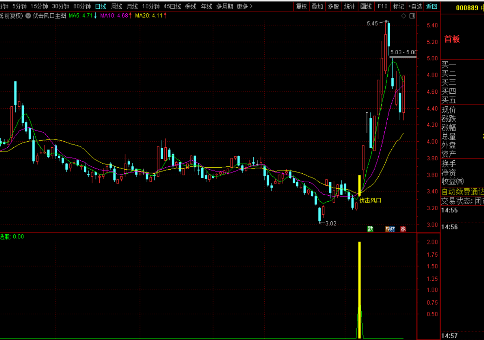Open the 多周期 multi-period view

click(x=225, y=6)
